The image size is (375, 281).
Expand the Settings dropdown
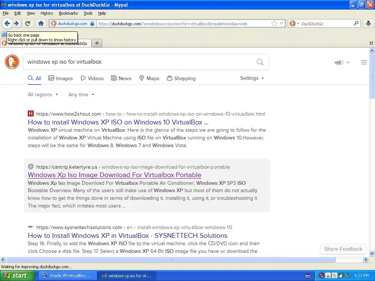[252, 78]
